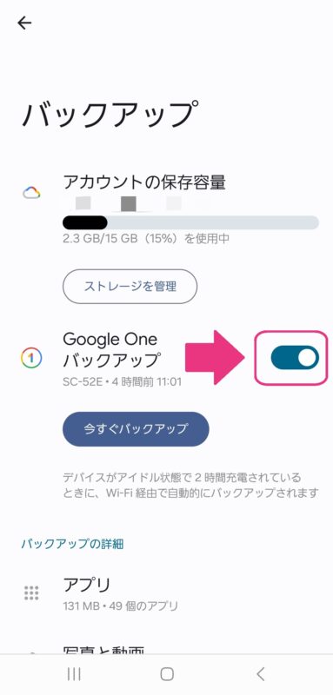Tap the system back chevron at the bottom

click(x=260, y=674)
